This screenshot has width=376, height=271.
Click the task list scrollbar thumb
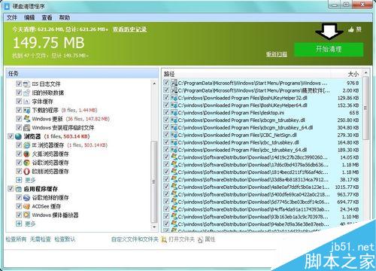(154, 182)
